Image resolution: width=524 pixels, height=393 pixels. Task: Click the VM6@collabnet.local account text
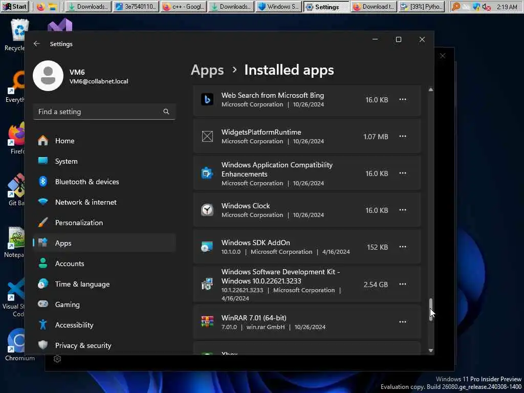click(x=99, y=81)
